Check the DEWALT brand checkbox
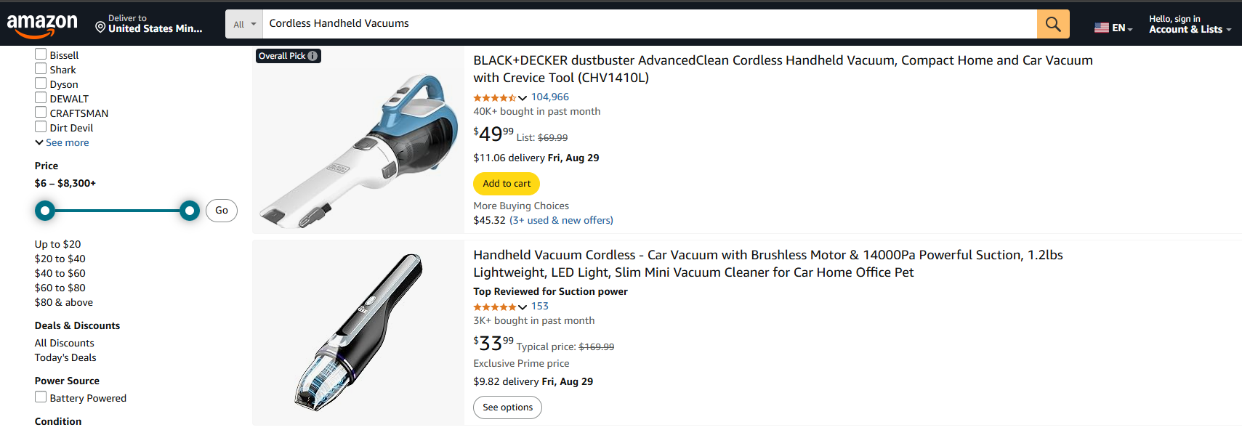The height and width of the screenshot is (430, 1242). (41, 97)
